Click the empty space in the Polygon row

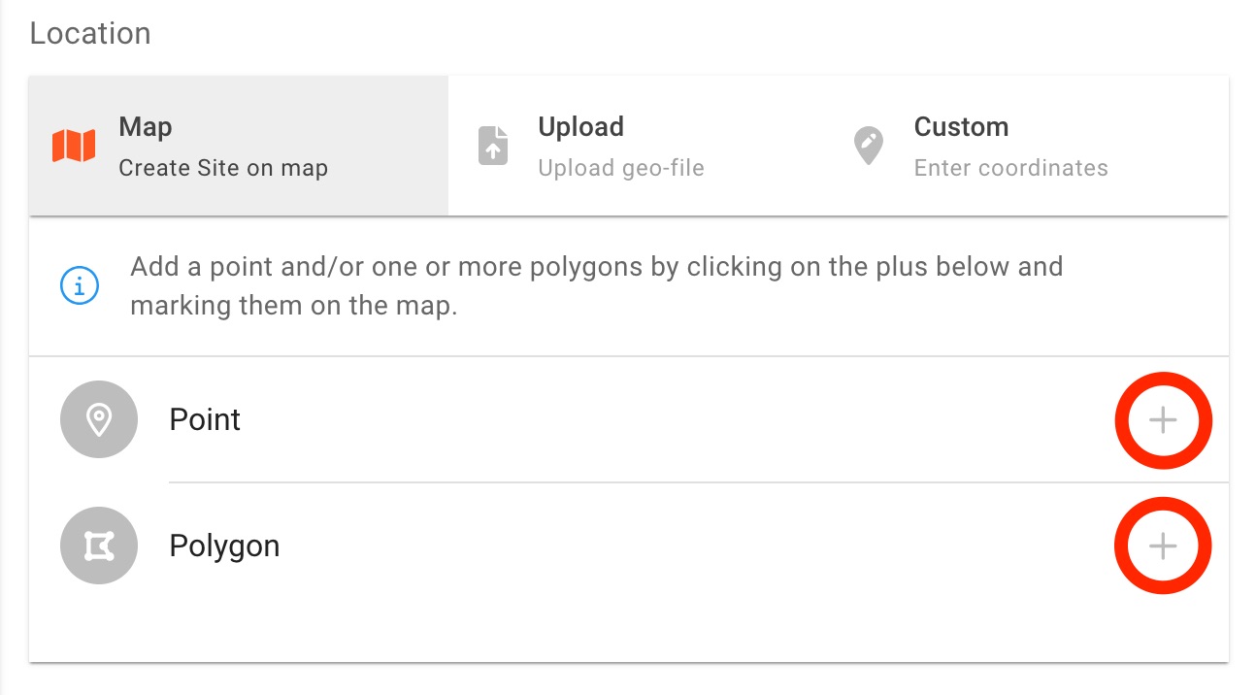click(679, 546)
